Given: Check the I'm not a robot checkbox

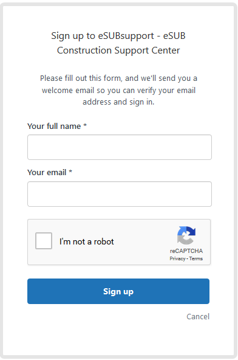Looking at the screenshot, I should pyautogui.click(x=44, y=241).
